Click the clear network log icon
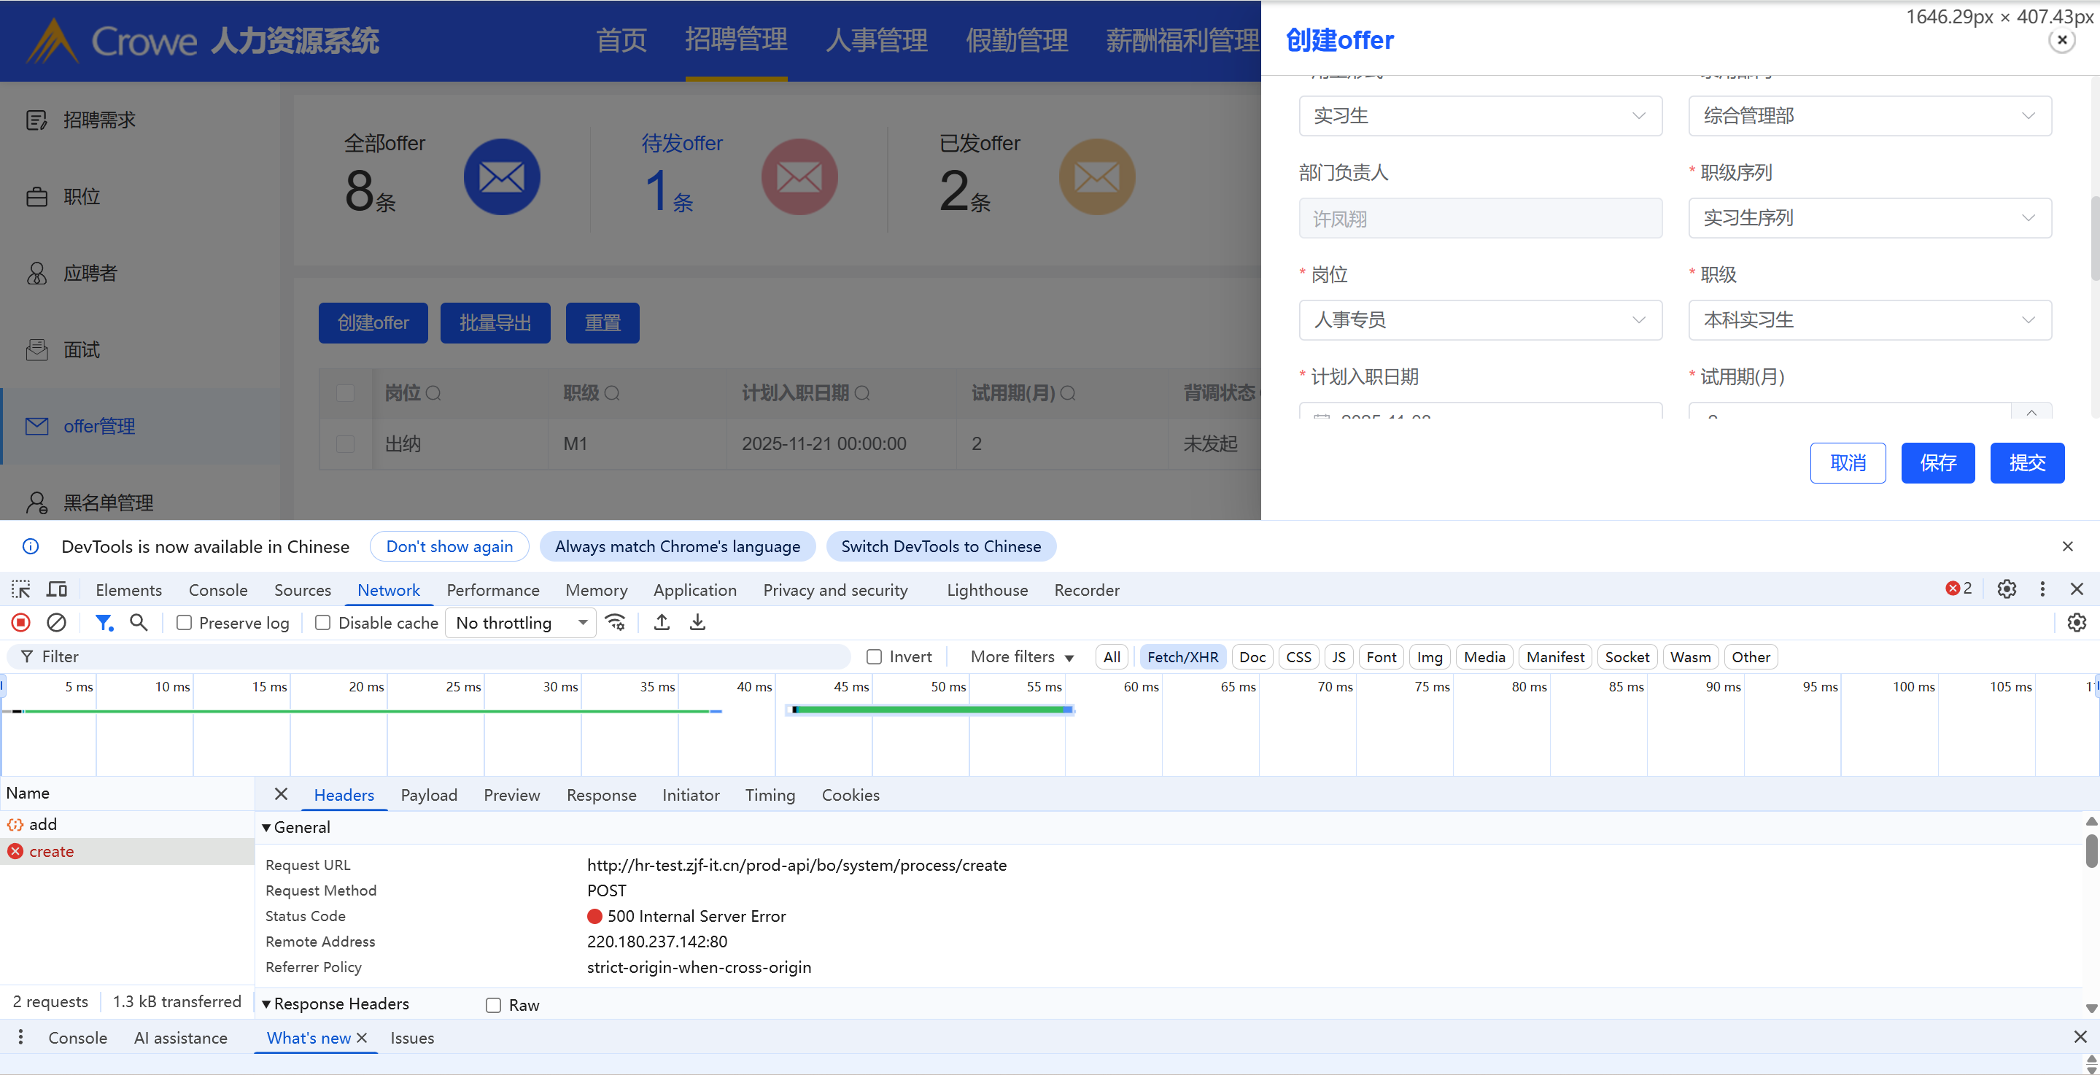The image size is (2100, 1075). [56, 623]
